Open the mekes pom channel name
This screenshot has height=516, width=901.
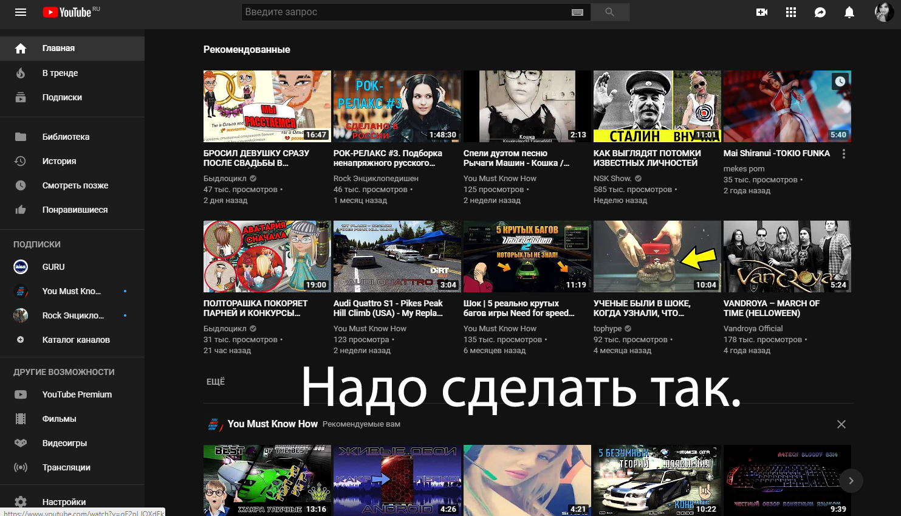coord(744,169)
